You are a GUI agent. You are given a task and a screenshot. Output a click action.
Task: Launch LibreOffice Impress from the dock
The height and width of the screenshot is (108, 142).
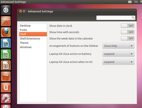coord(6,65)
